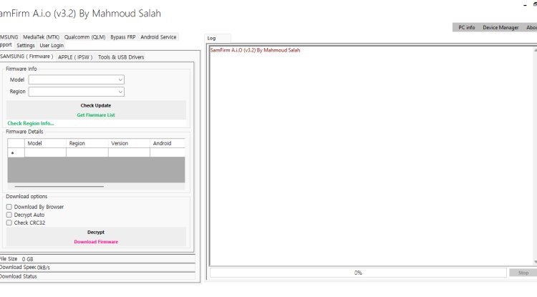Screen dimensions: 537x297
Task: Click the Check Update button
Action: click(x=96, y=105)
